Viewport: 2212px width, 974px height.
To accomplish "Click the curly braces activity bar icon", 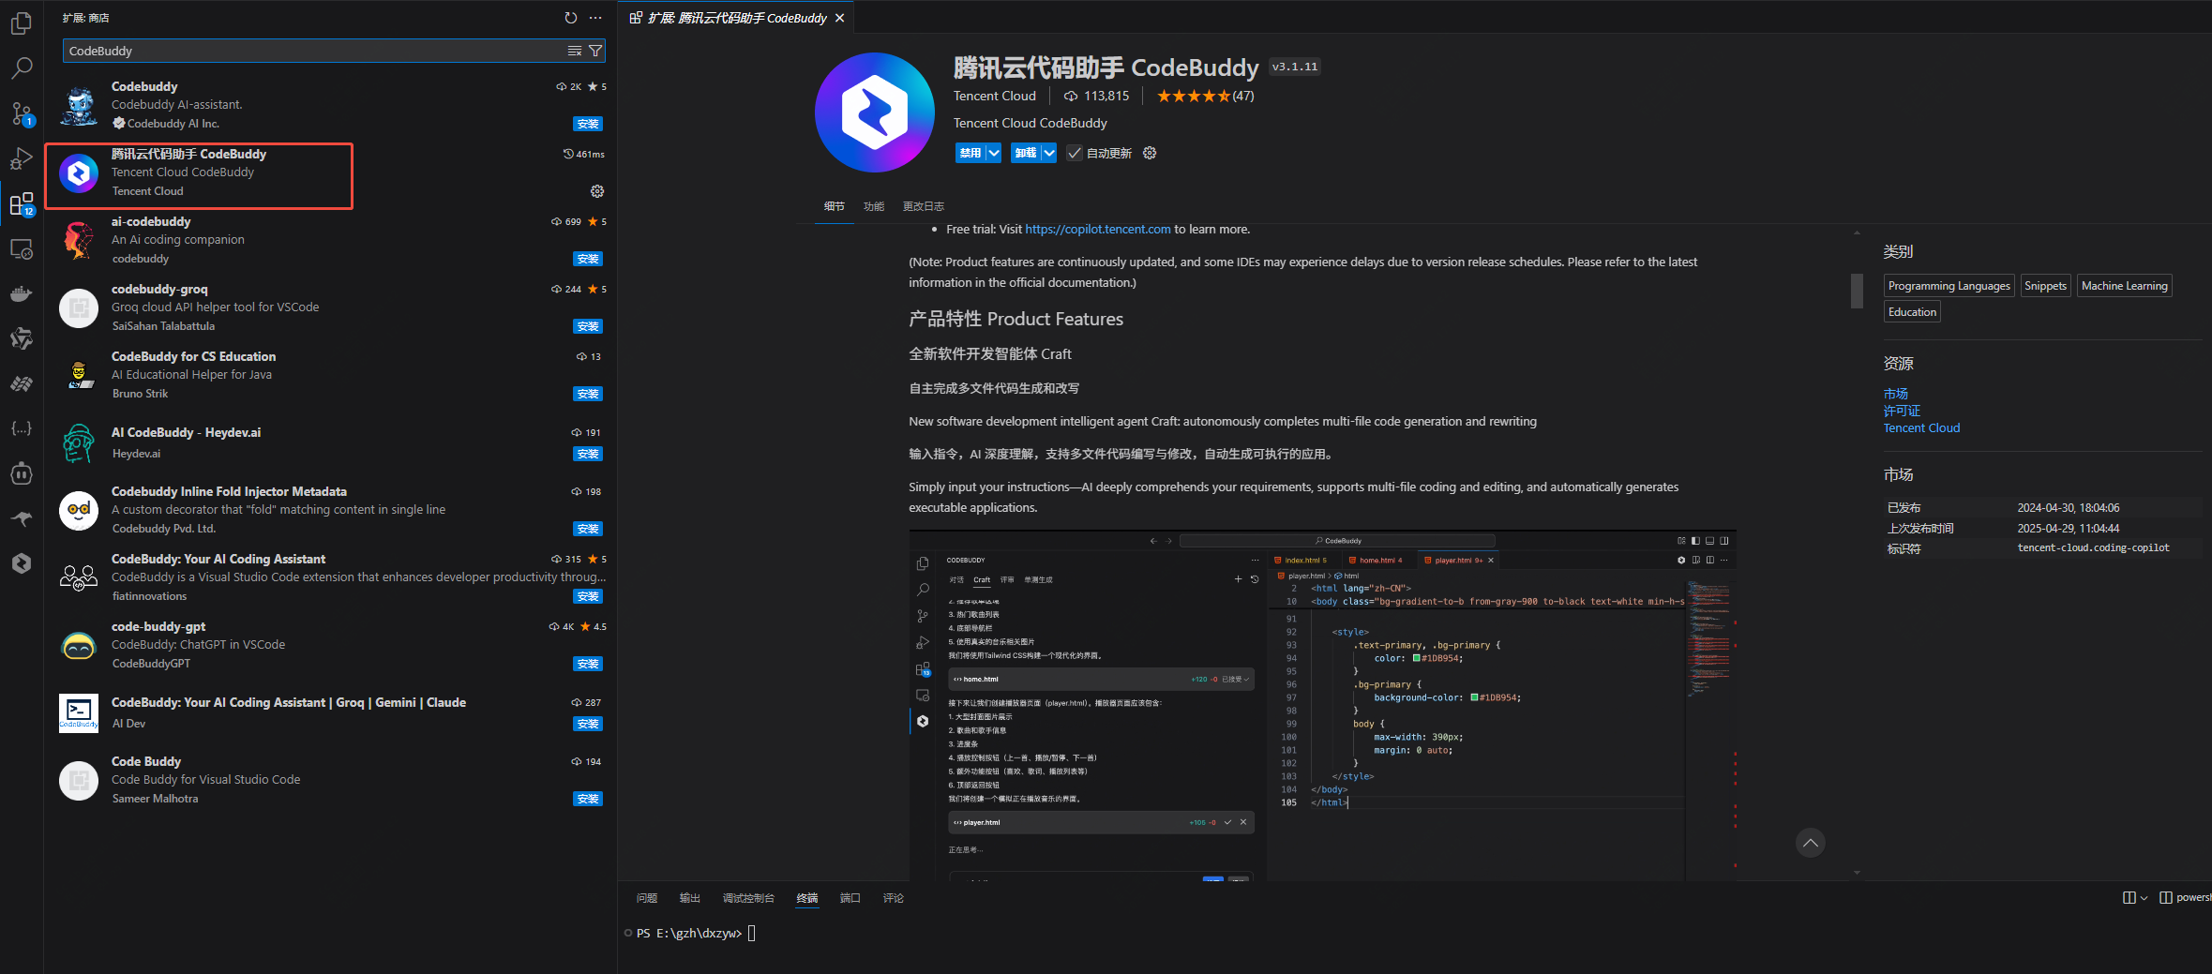I will (x=22, y=428).
